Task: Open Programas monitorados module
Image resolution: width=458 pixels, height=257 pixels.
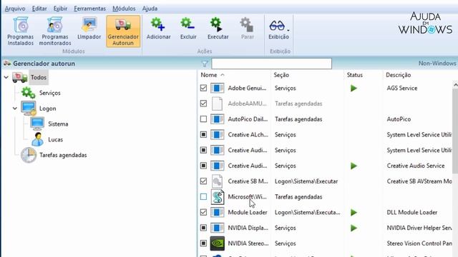Action: (x=55, y=31)
